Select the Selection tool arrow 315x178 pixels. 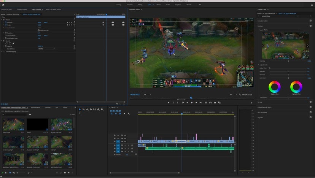click(x=80, y=109)
